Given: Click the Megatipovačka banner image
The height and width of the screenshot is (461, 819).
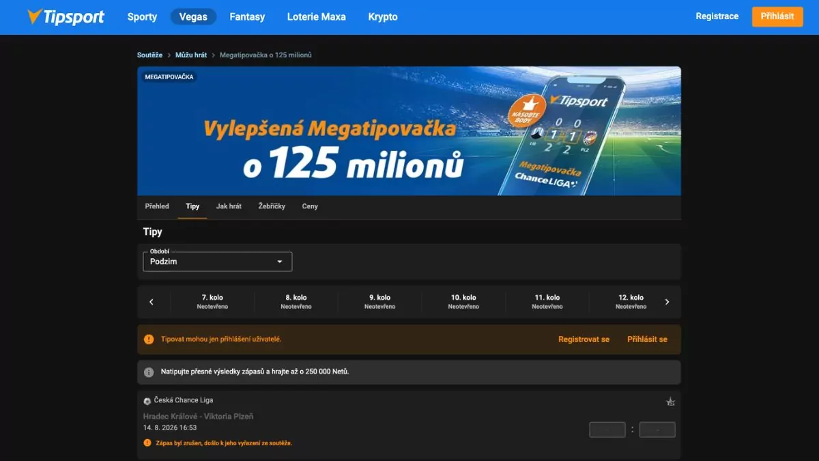Looking at the screenshot, I should click(x=409, y=131).
